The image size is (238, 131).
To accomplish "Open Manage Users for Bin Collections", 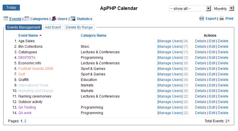I will click(170, 47).
